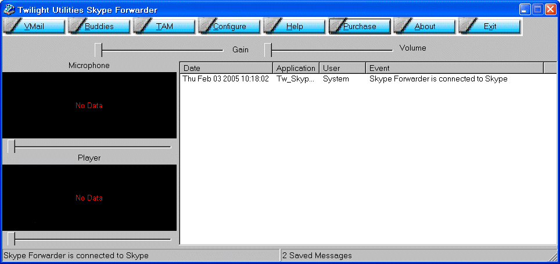Close the Skype Forwarder window
Viewport: 560px width, 264px height.
(550, 10)
